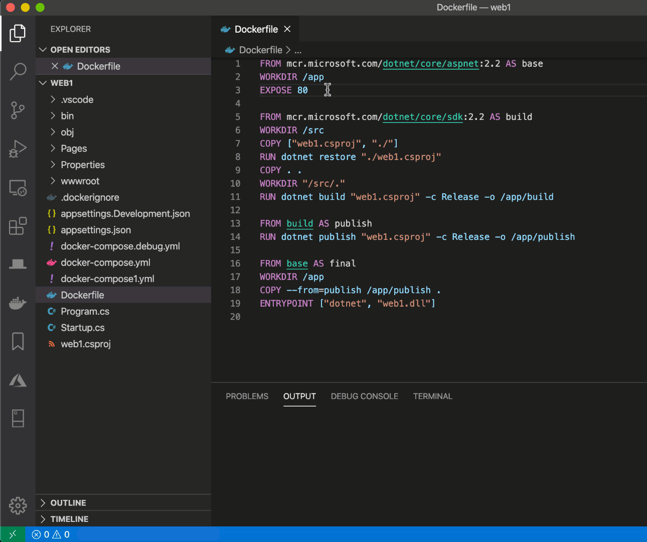Close the Dockerfile editor tab
647x542 pixels.
pos(287,29)
